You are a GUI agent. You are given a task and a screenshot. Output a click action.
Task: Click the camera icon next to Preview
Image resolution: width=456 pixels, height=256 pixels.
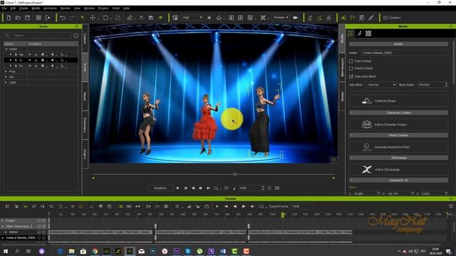296,18
